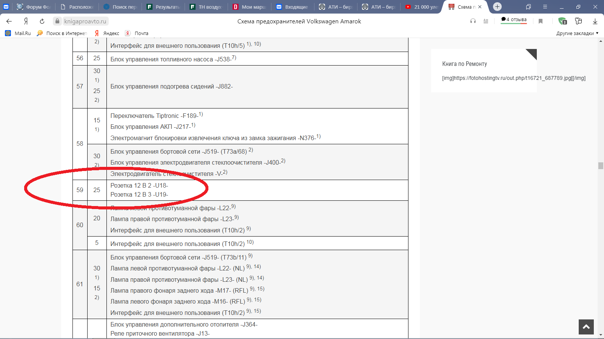Screen dimensions: 604x339
Task: Click the Книга по Ремонту heading
Action: [464, 64]
